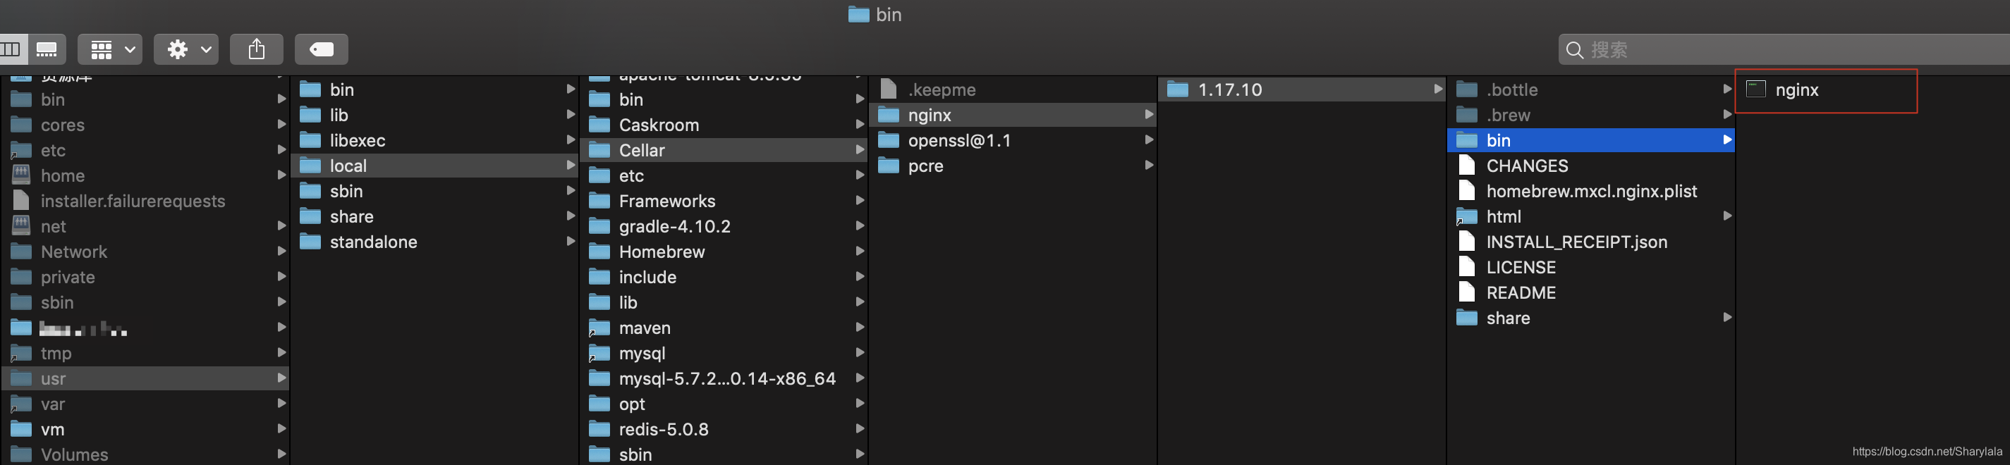Open the pcre folder

(1012, 166)
